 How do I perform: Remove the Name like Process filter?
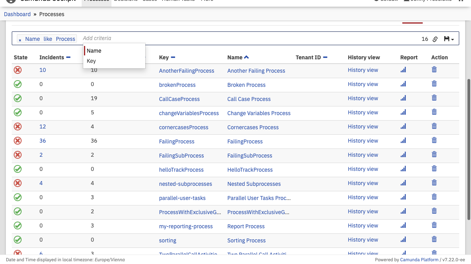tap(20, 40)
